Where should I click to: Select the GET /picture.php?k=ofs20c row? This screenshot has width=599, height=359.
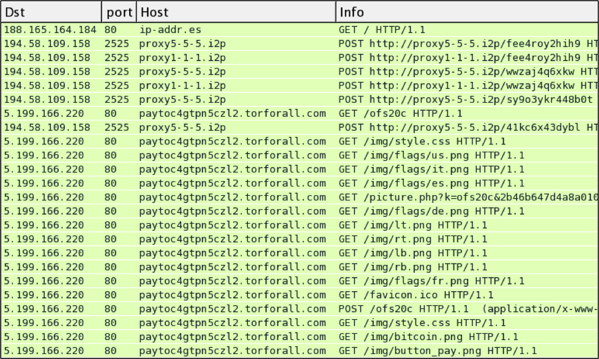pyautogui.click(x=300, y=197)
